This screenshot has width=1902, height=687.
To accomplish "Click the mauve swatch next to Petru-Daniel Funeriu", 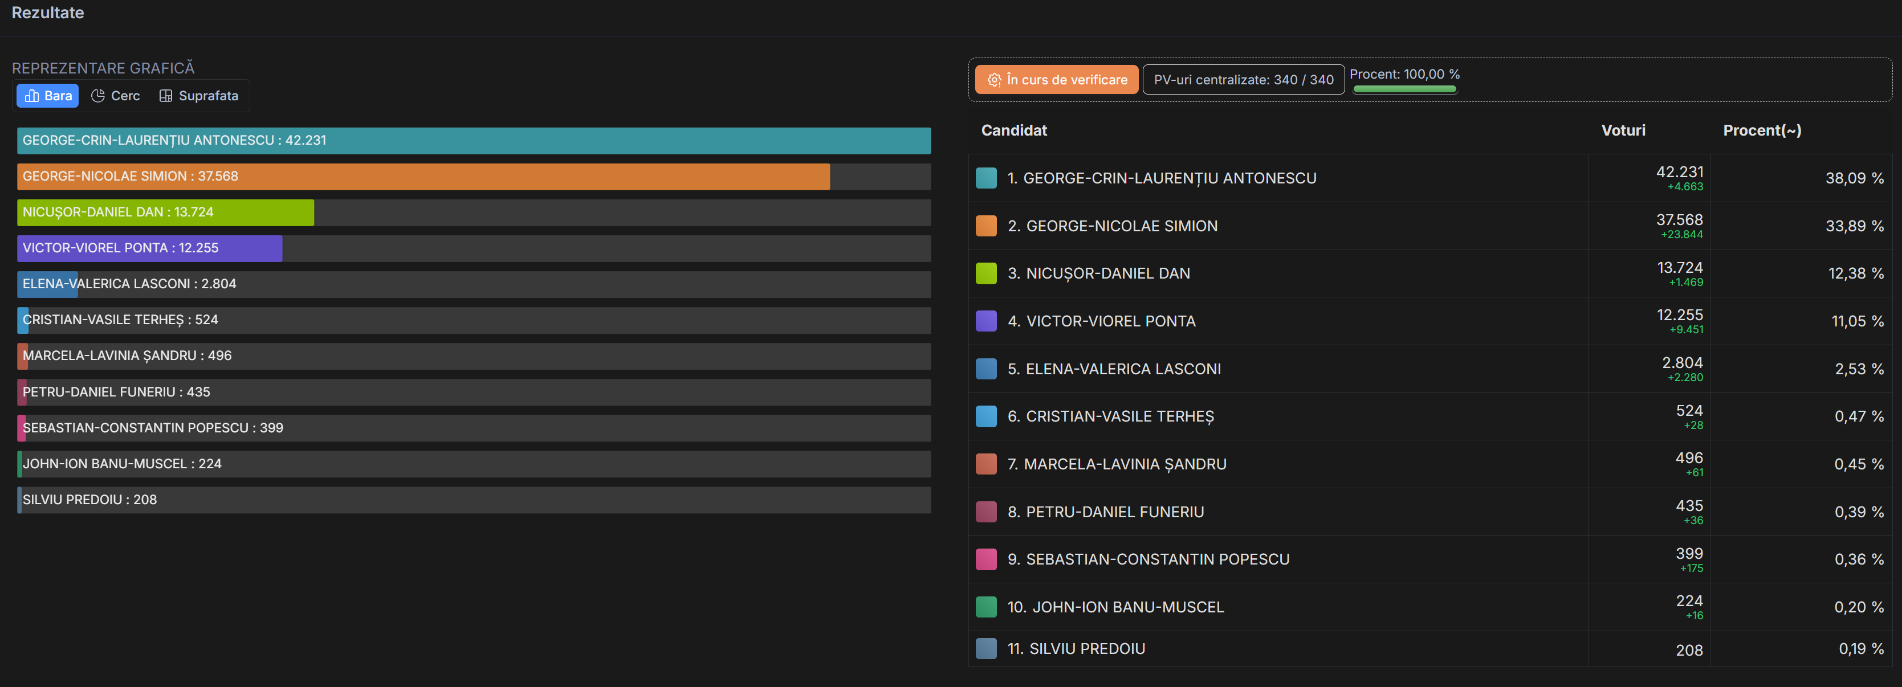I will point(987,512).
